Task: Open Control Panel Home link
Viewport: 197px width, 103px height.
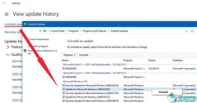Action: pyautogui.click(x=38, y=39)
